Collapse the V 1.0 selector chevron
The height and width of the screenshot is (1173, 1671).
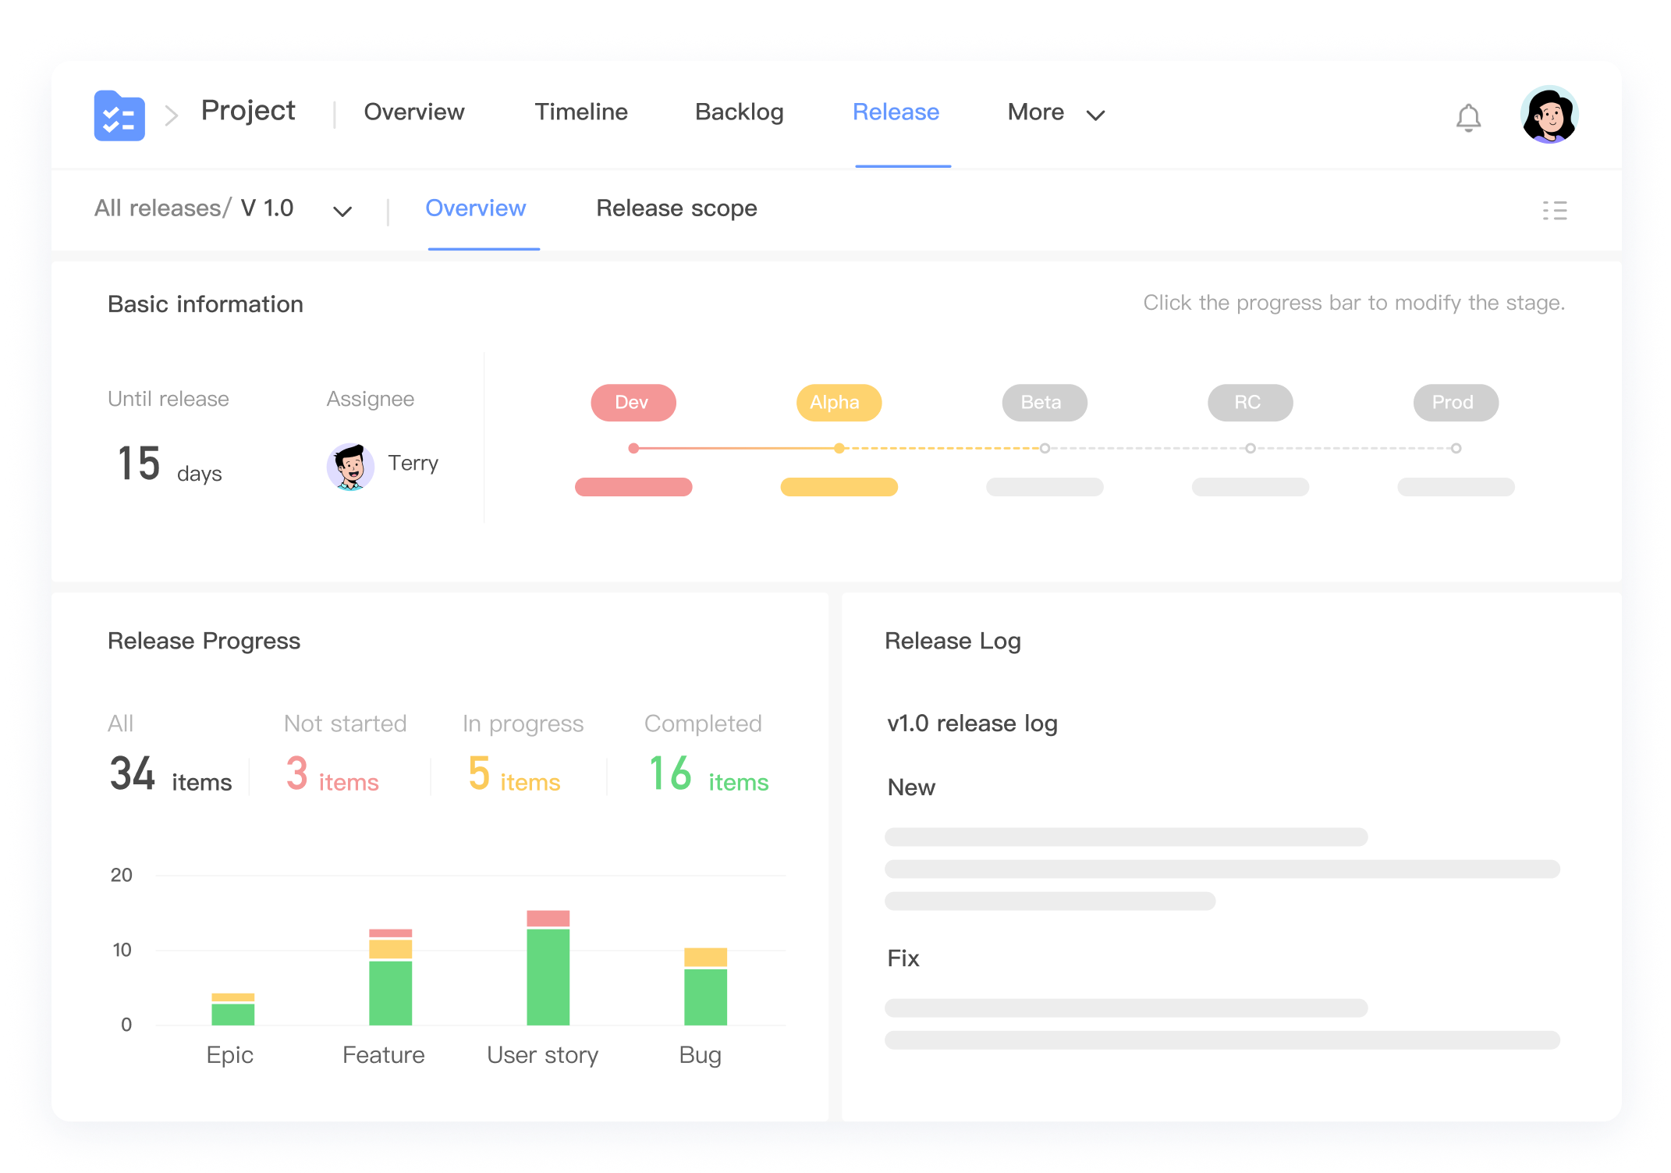342,210
